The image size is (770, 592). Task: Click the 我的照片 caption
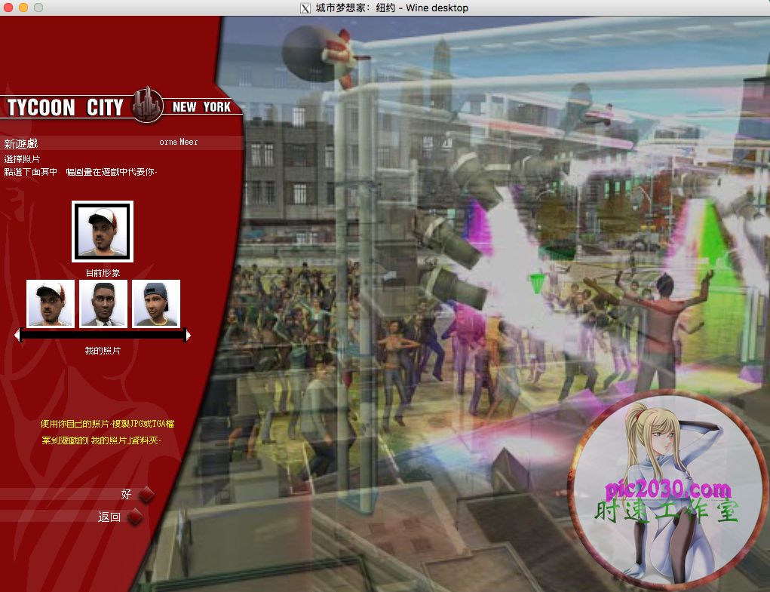click(x=103, y=351)
